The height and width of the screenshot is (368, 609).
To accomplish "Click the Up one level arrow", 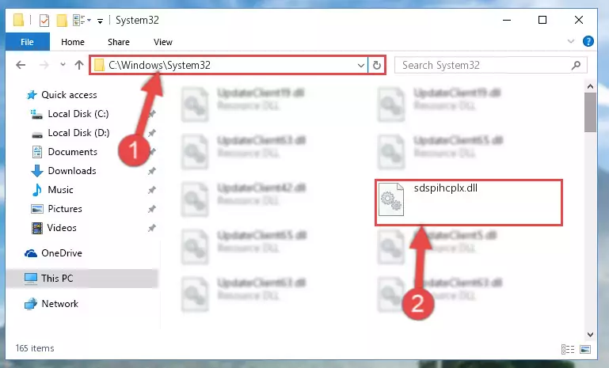I will [79, 65].
